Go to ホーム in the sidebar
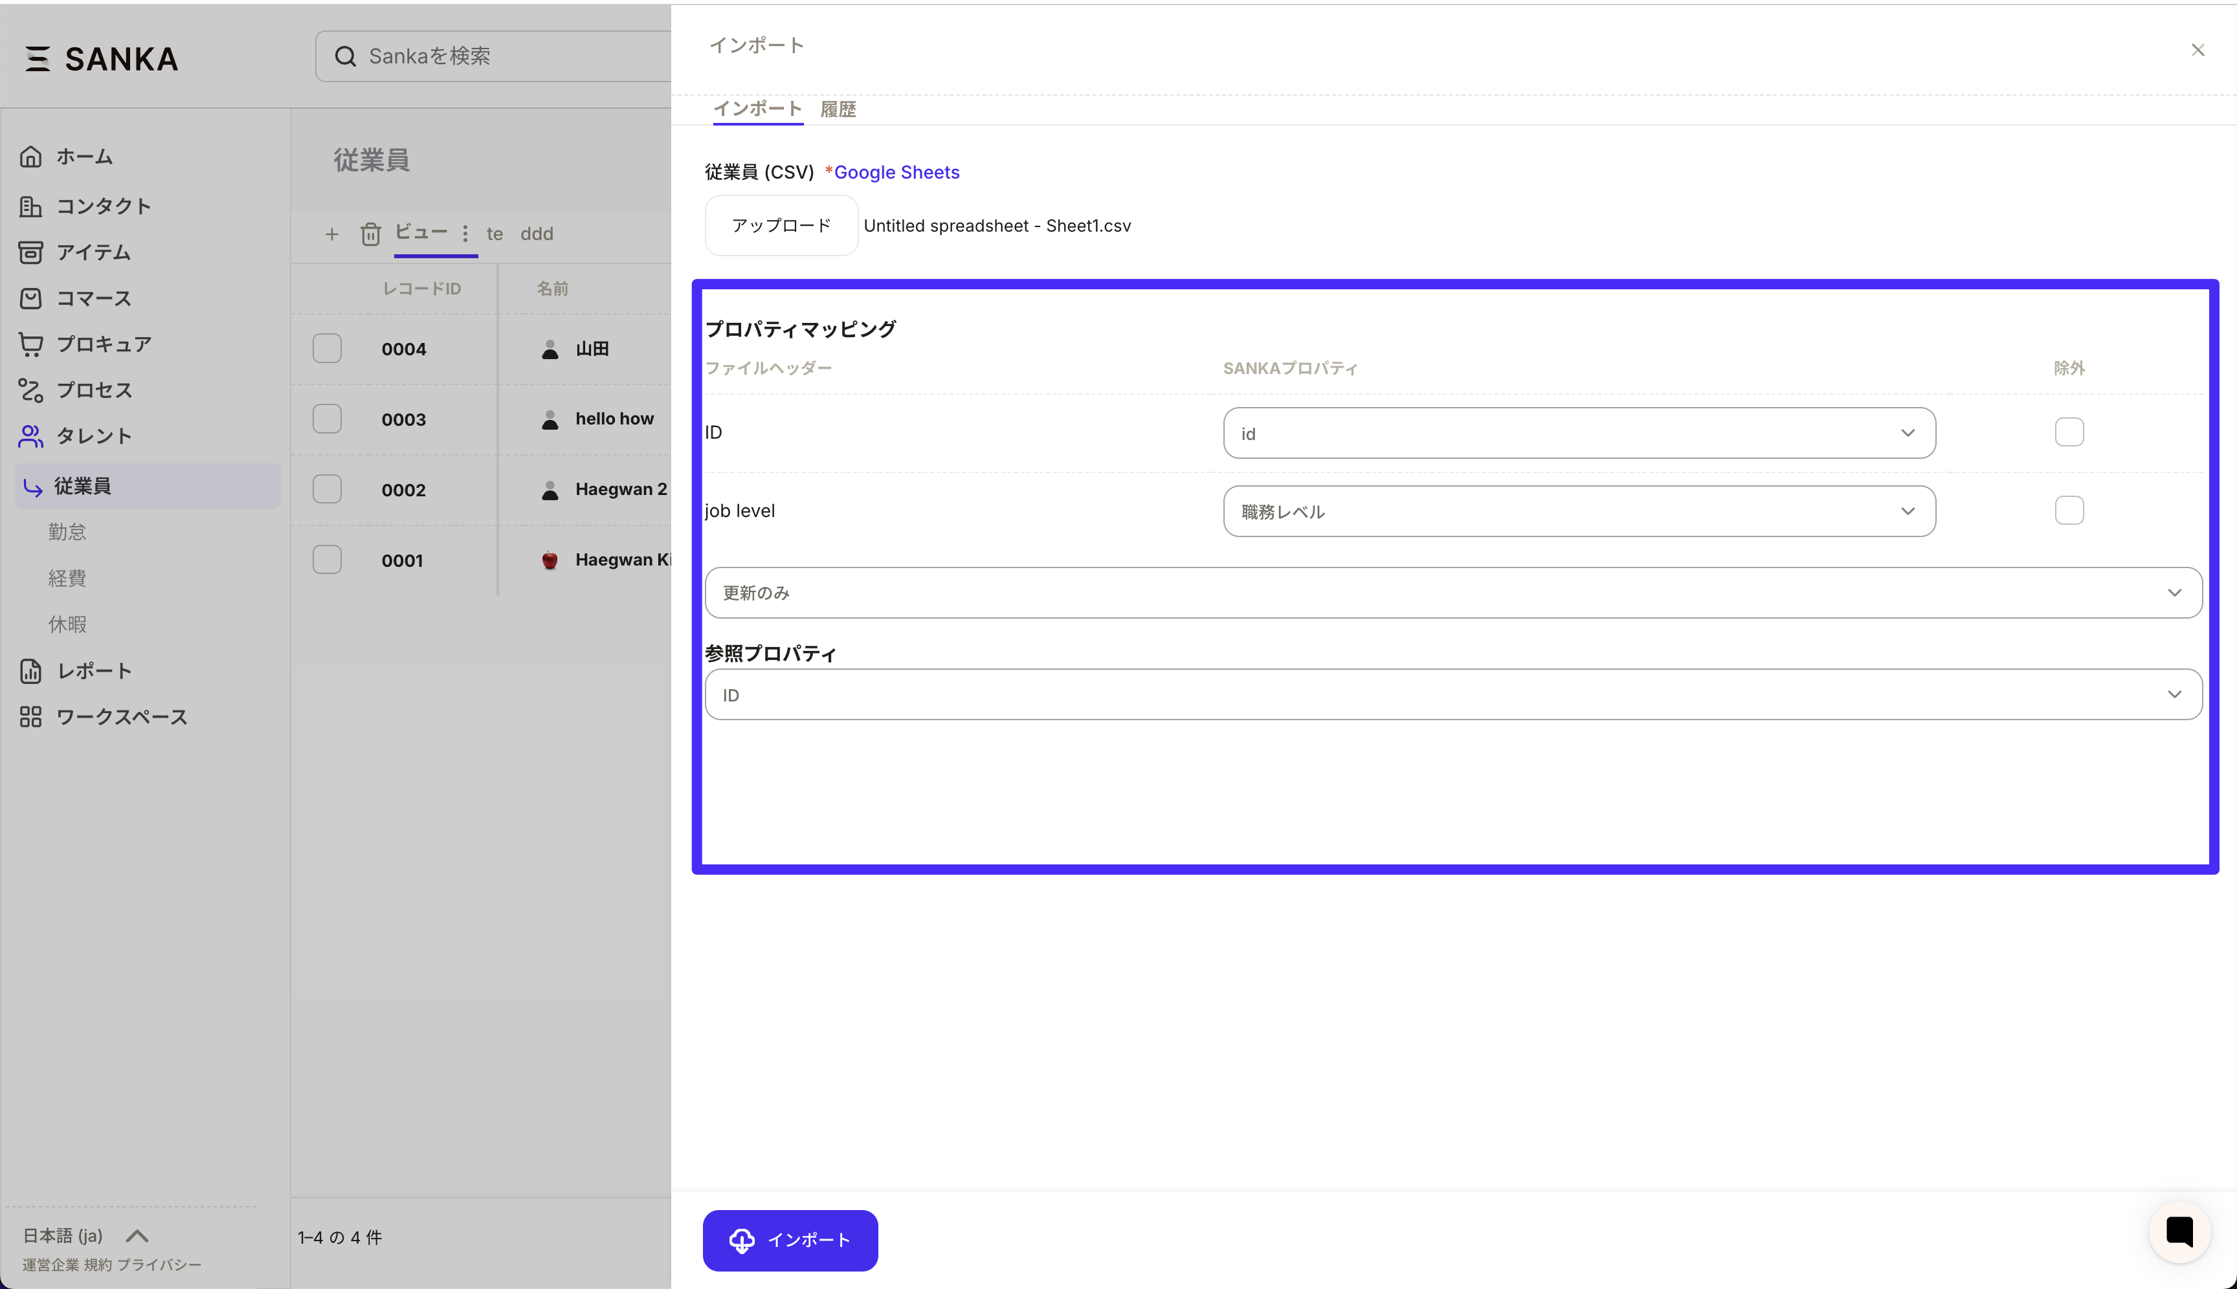This screenshot has width=2237, height=1289. (x=84, y=157)
